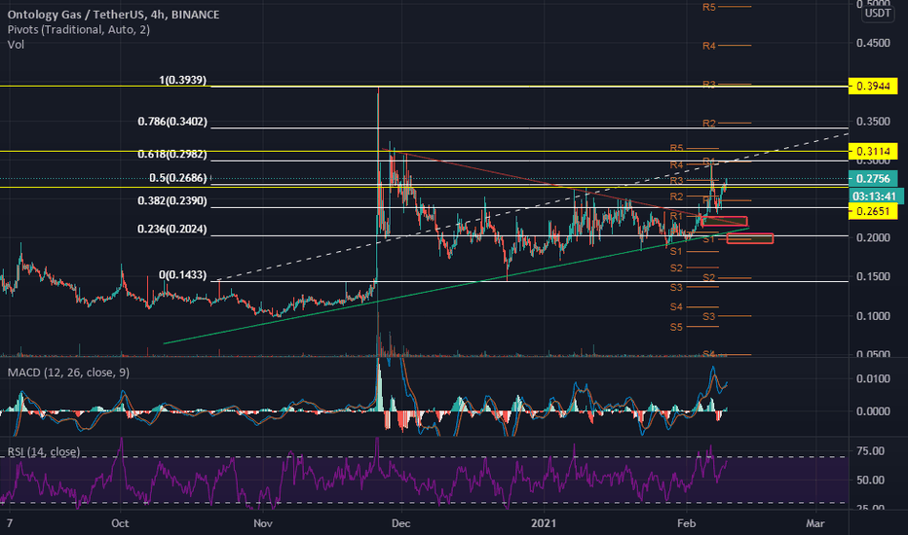This screenshot has width=908, height=535.
Task: Click the 2021 label on time axis
Action: [544, 523]
